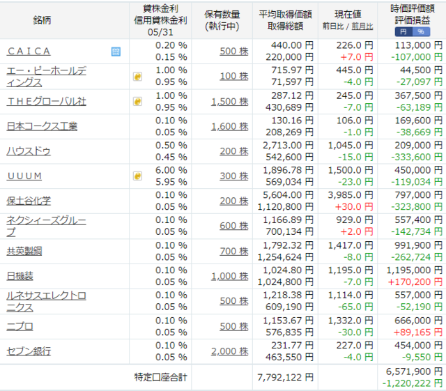Open 保土谷化学 stock link
Image resolution: width=446 pixels, height=391 pixels.
(29, 201)
